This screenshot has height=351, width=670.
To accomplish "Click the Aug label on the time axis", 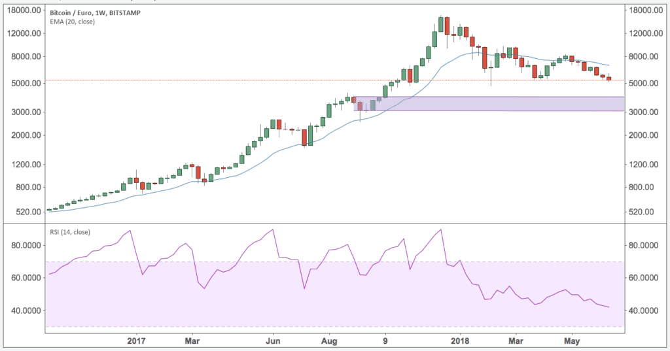I will tap(329, 341).
